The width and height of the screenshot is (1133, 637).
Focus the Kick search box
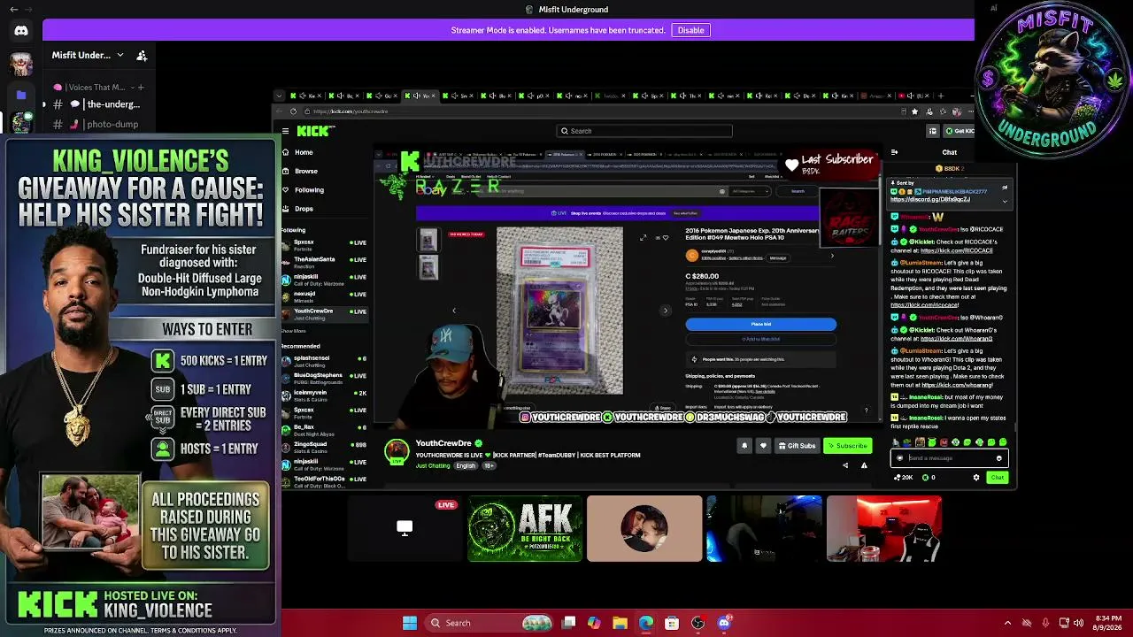tap(644, 131)
